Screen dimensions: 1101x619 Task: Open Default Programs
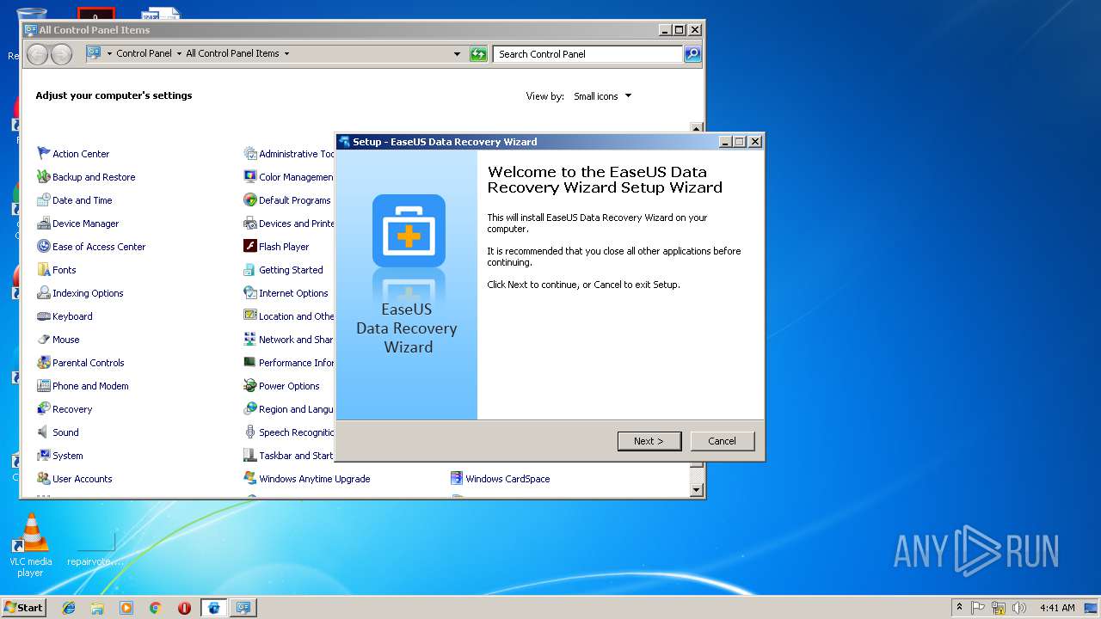point(287,200)
